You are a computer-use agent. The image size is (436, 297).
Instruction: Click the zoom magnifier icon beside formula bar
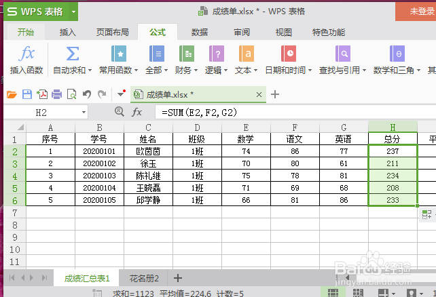pyautogui.click(x=120, y=112)
